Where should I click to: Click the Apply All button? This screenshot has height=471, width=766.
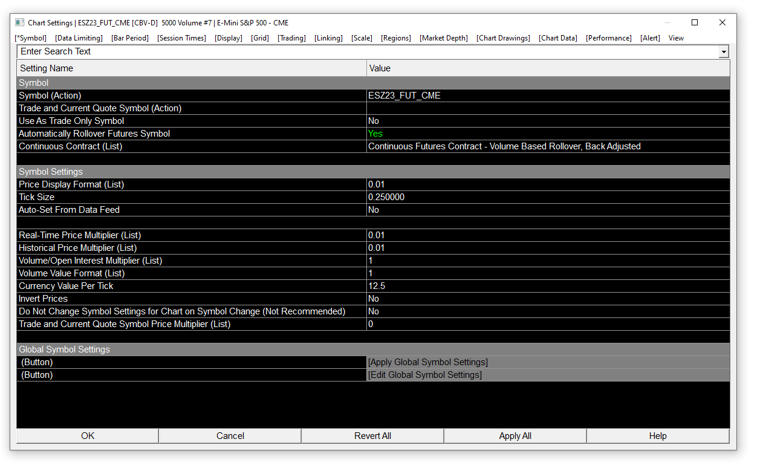pyautogui.click(x=515, y=436)
